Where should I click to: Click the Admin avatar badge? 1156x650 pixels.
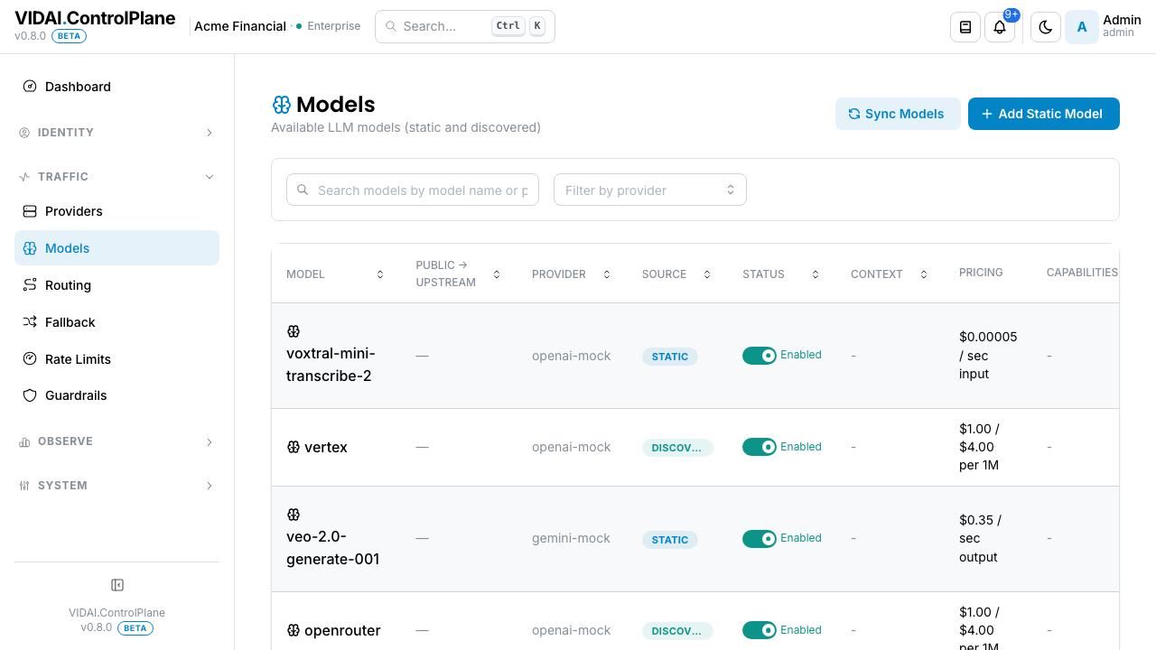coord(1082,27)
